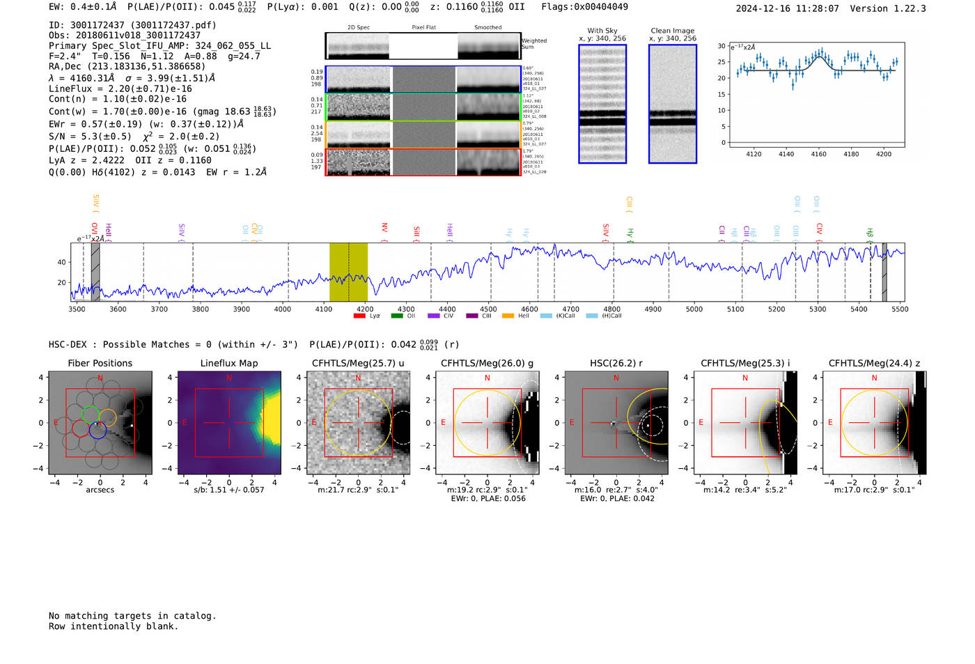The height and width of the screenshot is (664, 975).
Task: Click the arcsecs axis label
Action: tap(100, 491)
